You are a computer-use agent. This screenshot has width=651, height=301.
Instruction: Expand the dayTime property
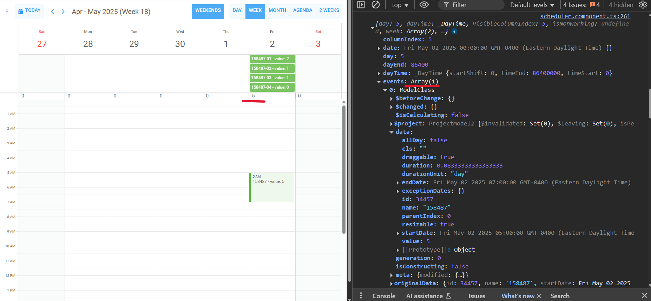[x=379, y=73]
